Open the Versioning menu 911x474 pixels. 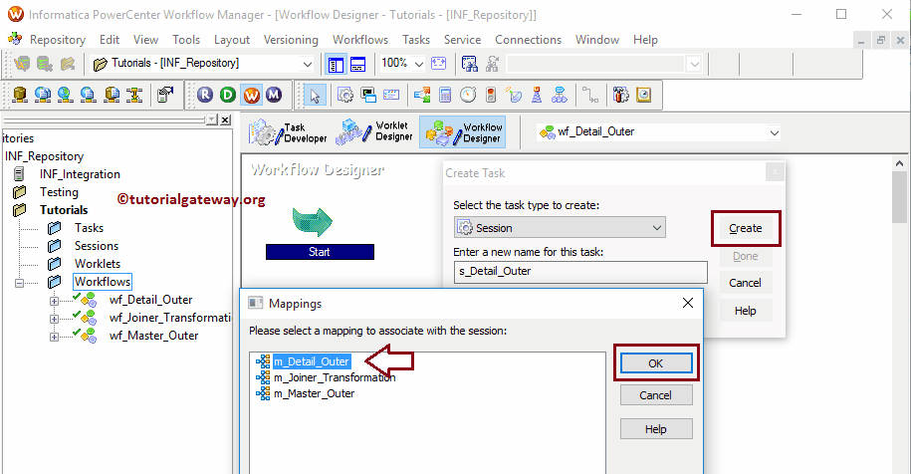[x=291, y=40]
